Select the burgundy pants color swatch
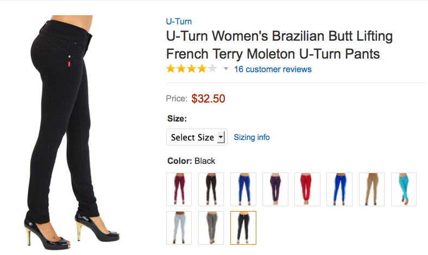This screenshot has height=255, width=428. [x=179, y=189]
